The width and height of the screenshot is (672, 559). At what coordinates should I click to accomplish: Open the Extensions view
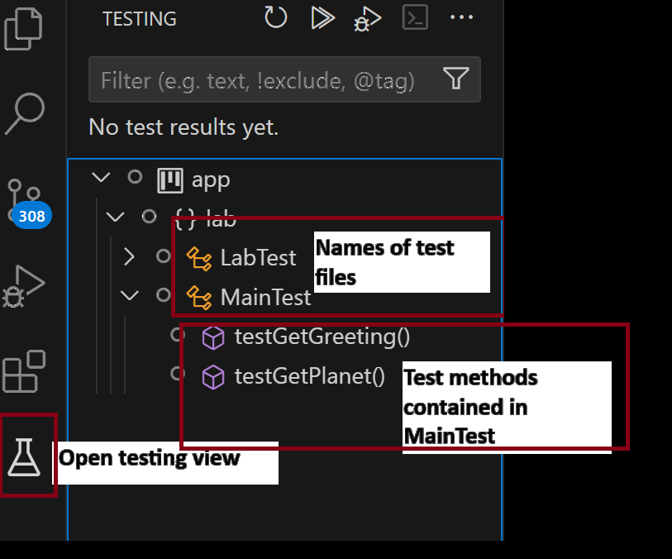25,372
